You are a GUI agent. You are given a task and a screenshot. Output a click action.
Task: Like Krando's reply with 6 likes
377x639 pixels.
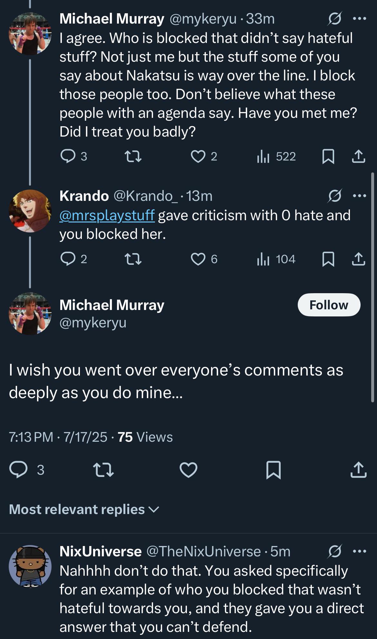(204, 259)
